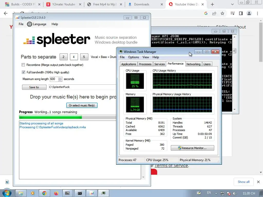Click the Save to button
Image resolution: width=263 pixels, height=197 pixels.
[x=34, y=87]
